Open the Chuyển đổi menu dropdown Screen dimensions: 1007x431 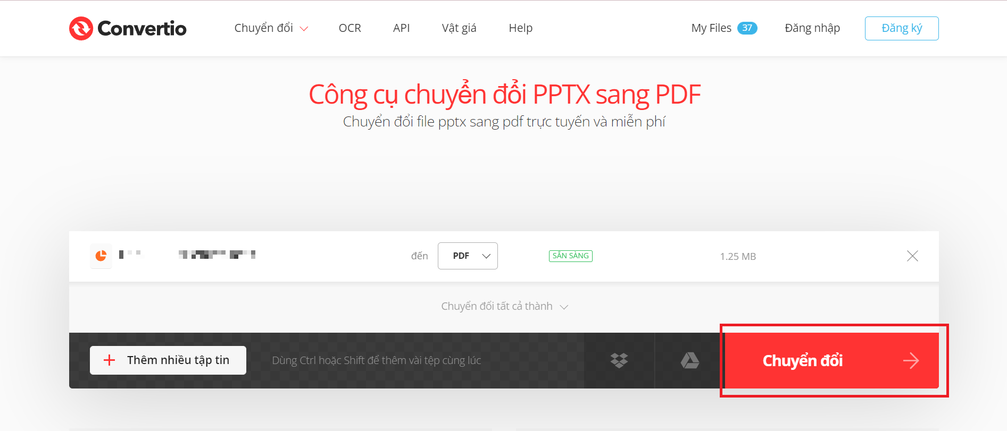tap(271, 28)
